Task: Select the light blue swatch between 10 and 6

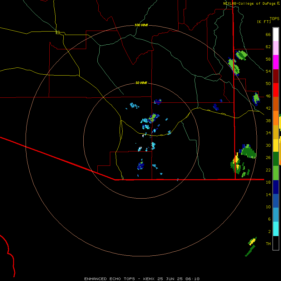Action: 276,215
